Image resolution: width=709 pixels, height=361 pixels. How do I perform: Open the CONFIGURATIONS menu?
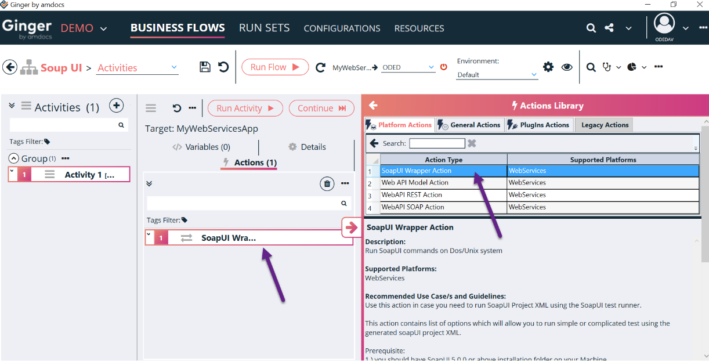coord(342,28)
